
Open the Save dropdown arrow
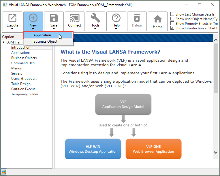point(54,29)
